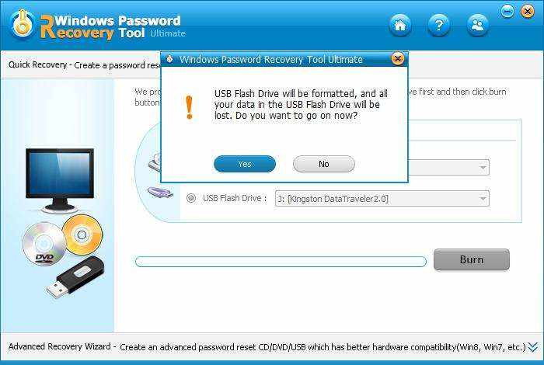Click the DVD disc image in sidebar
Screen dimensions: 544x365
[x=44, y=245]
